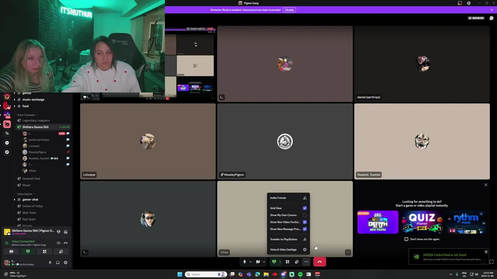Image resolution: width=497 pixels, height=279 pixels.
Task: Open Activities launcher in call control bar
Action: point(287,262)
